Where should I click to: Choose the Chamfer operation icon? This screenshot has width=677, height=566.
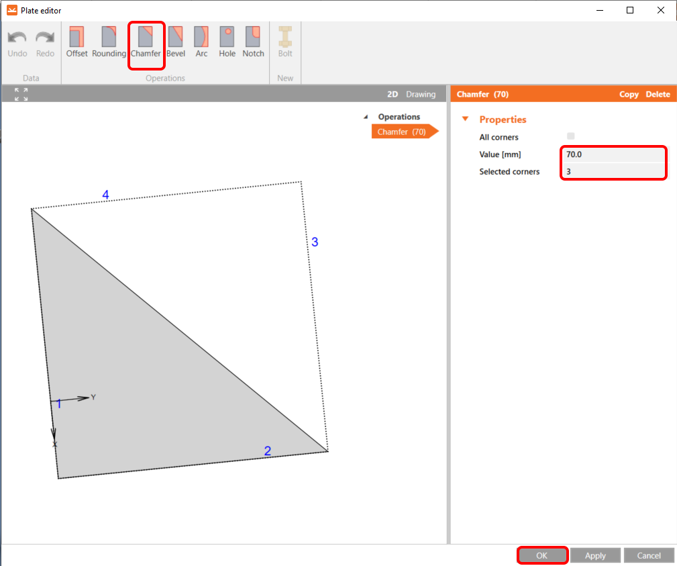(146, 42)
